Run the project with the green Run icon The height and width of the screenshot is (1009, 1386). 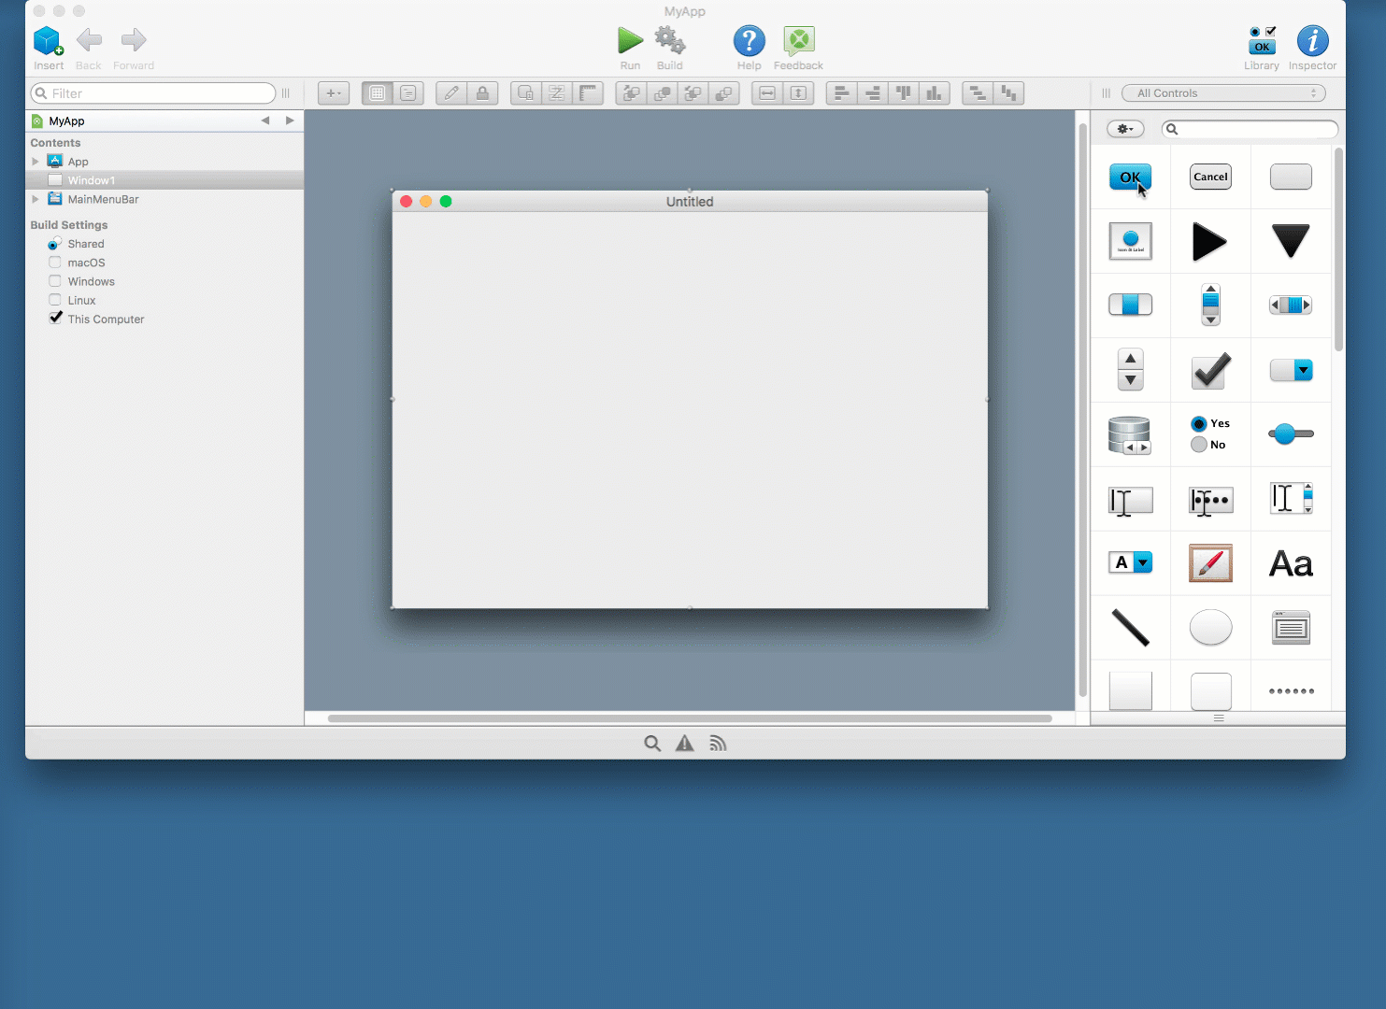(x=630, y=41)
